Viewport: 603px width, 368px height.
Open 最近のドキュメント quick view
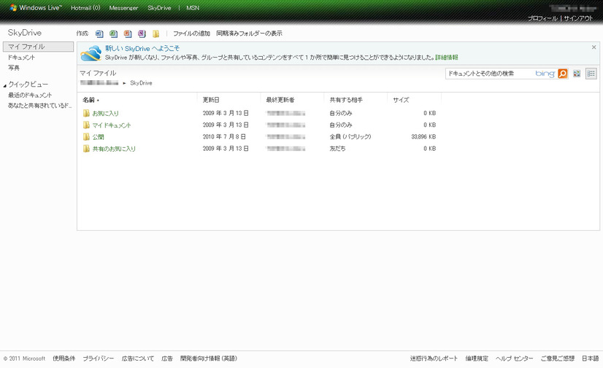[30, 95]
